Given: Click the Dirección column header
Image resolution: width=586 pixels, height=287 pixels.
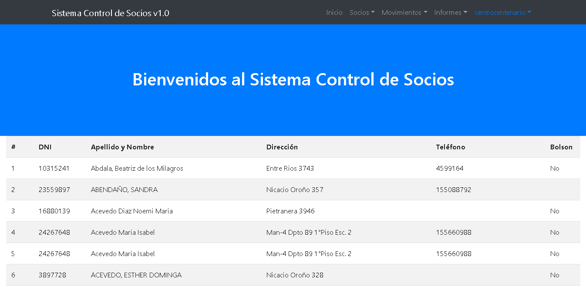Looking at the screenshot, I should (x=282, y=147).
